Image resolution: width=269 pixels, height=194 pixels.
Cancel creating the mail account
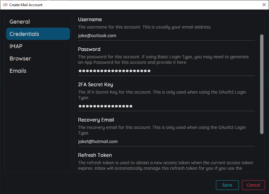pyautogui.click(x=253, y=185)
